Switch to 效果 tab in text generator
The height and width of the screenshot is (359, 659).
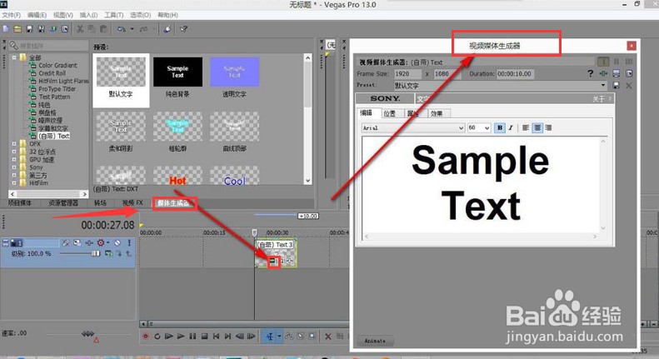tap(437, 113)
